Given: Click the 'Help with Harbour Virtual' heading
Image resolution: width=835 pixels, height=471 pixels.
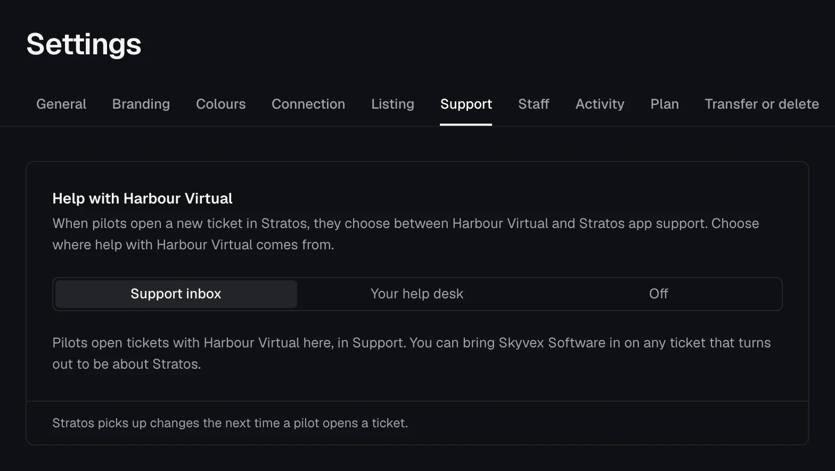Looking at the screenshot, I should tap(142, 199).
